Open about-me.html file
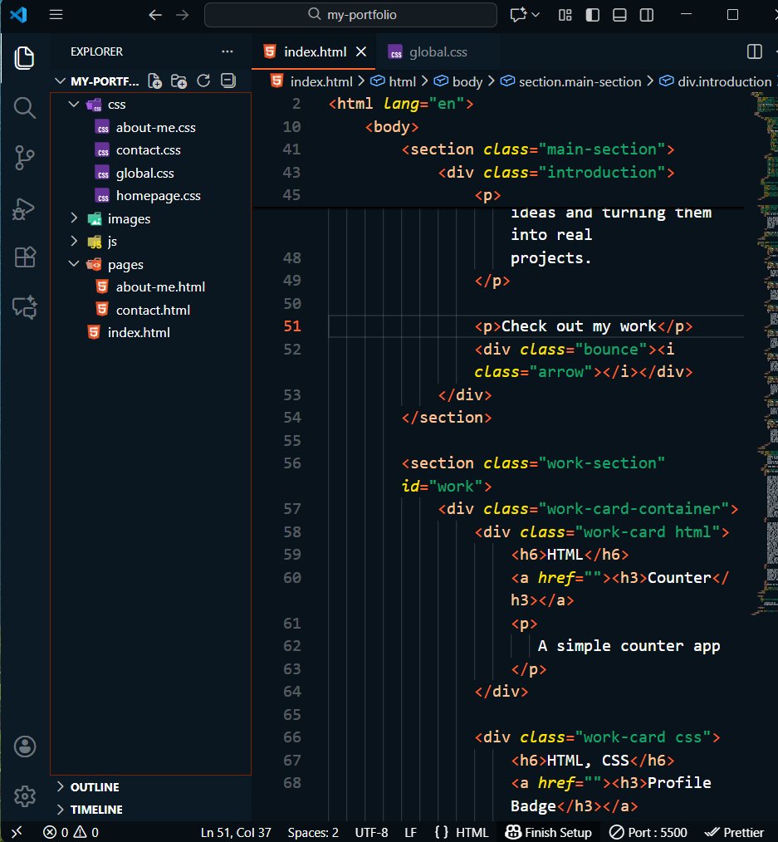Image resolution: width=778 pixels, height=842 pixels. [x=160, y=287]
